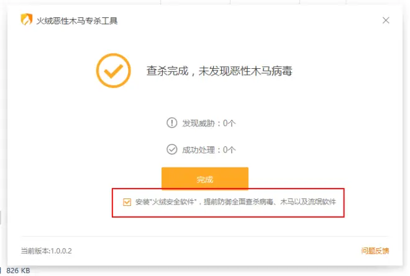
Task: Click the 0个 count after 成功处理
Action: point(229,149)
